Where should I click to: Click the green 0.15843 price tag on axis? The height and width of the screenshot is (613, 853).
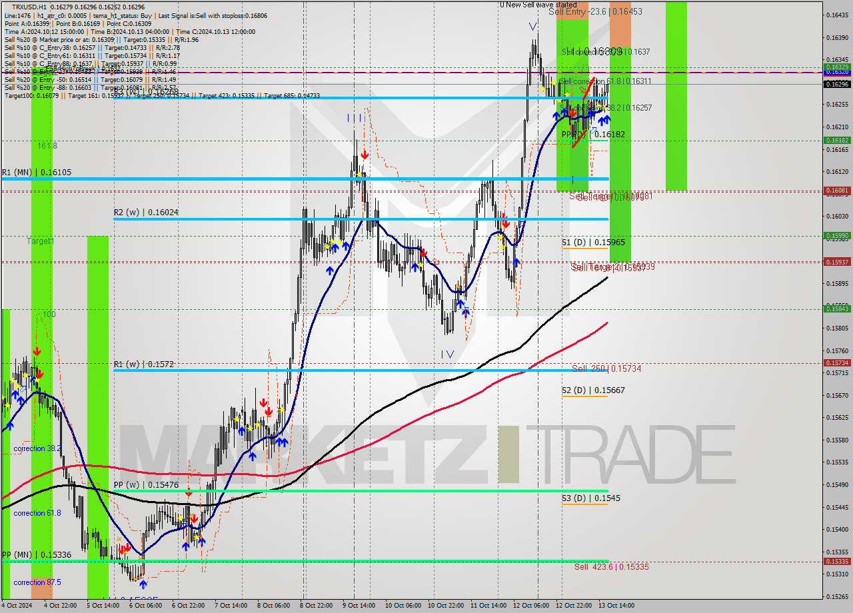pos(837,308)
